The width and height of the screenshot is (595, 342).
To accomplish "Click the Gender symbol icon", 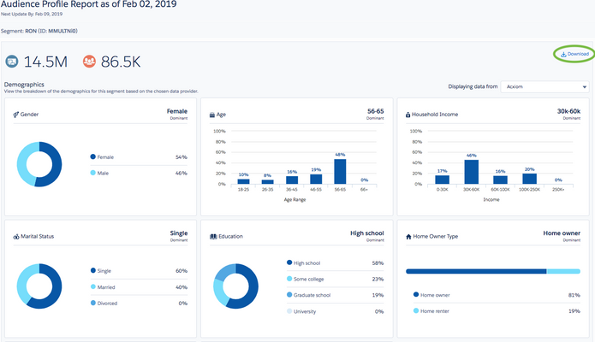I will pyautogui.click(x=16, y=115).
